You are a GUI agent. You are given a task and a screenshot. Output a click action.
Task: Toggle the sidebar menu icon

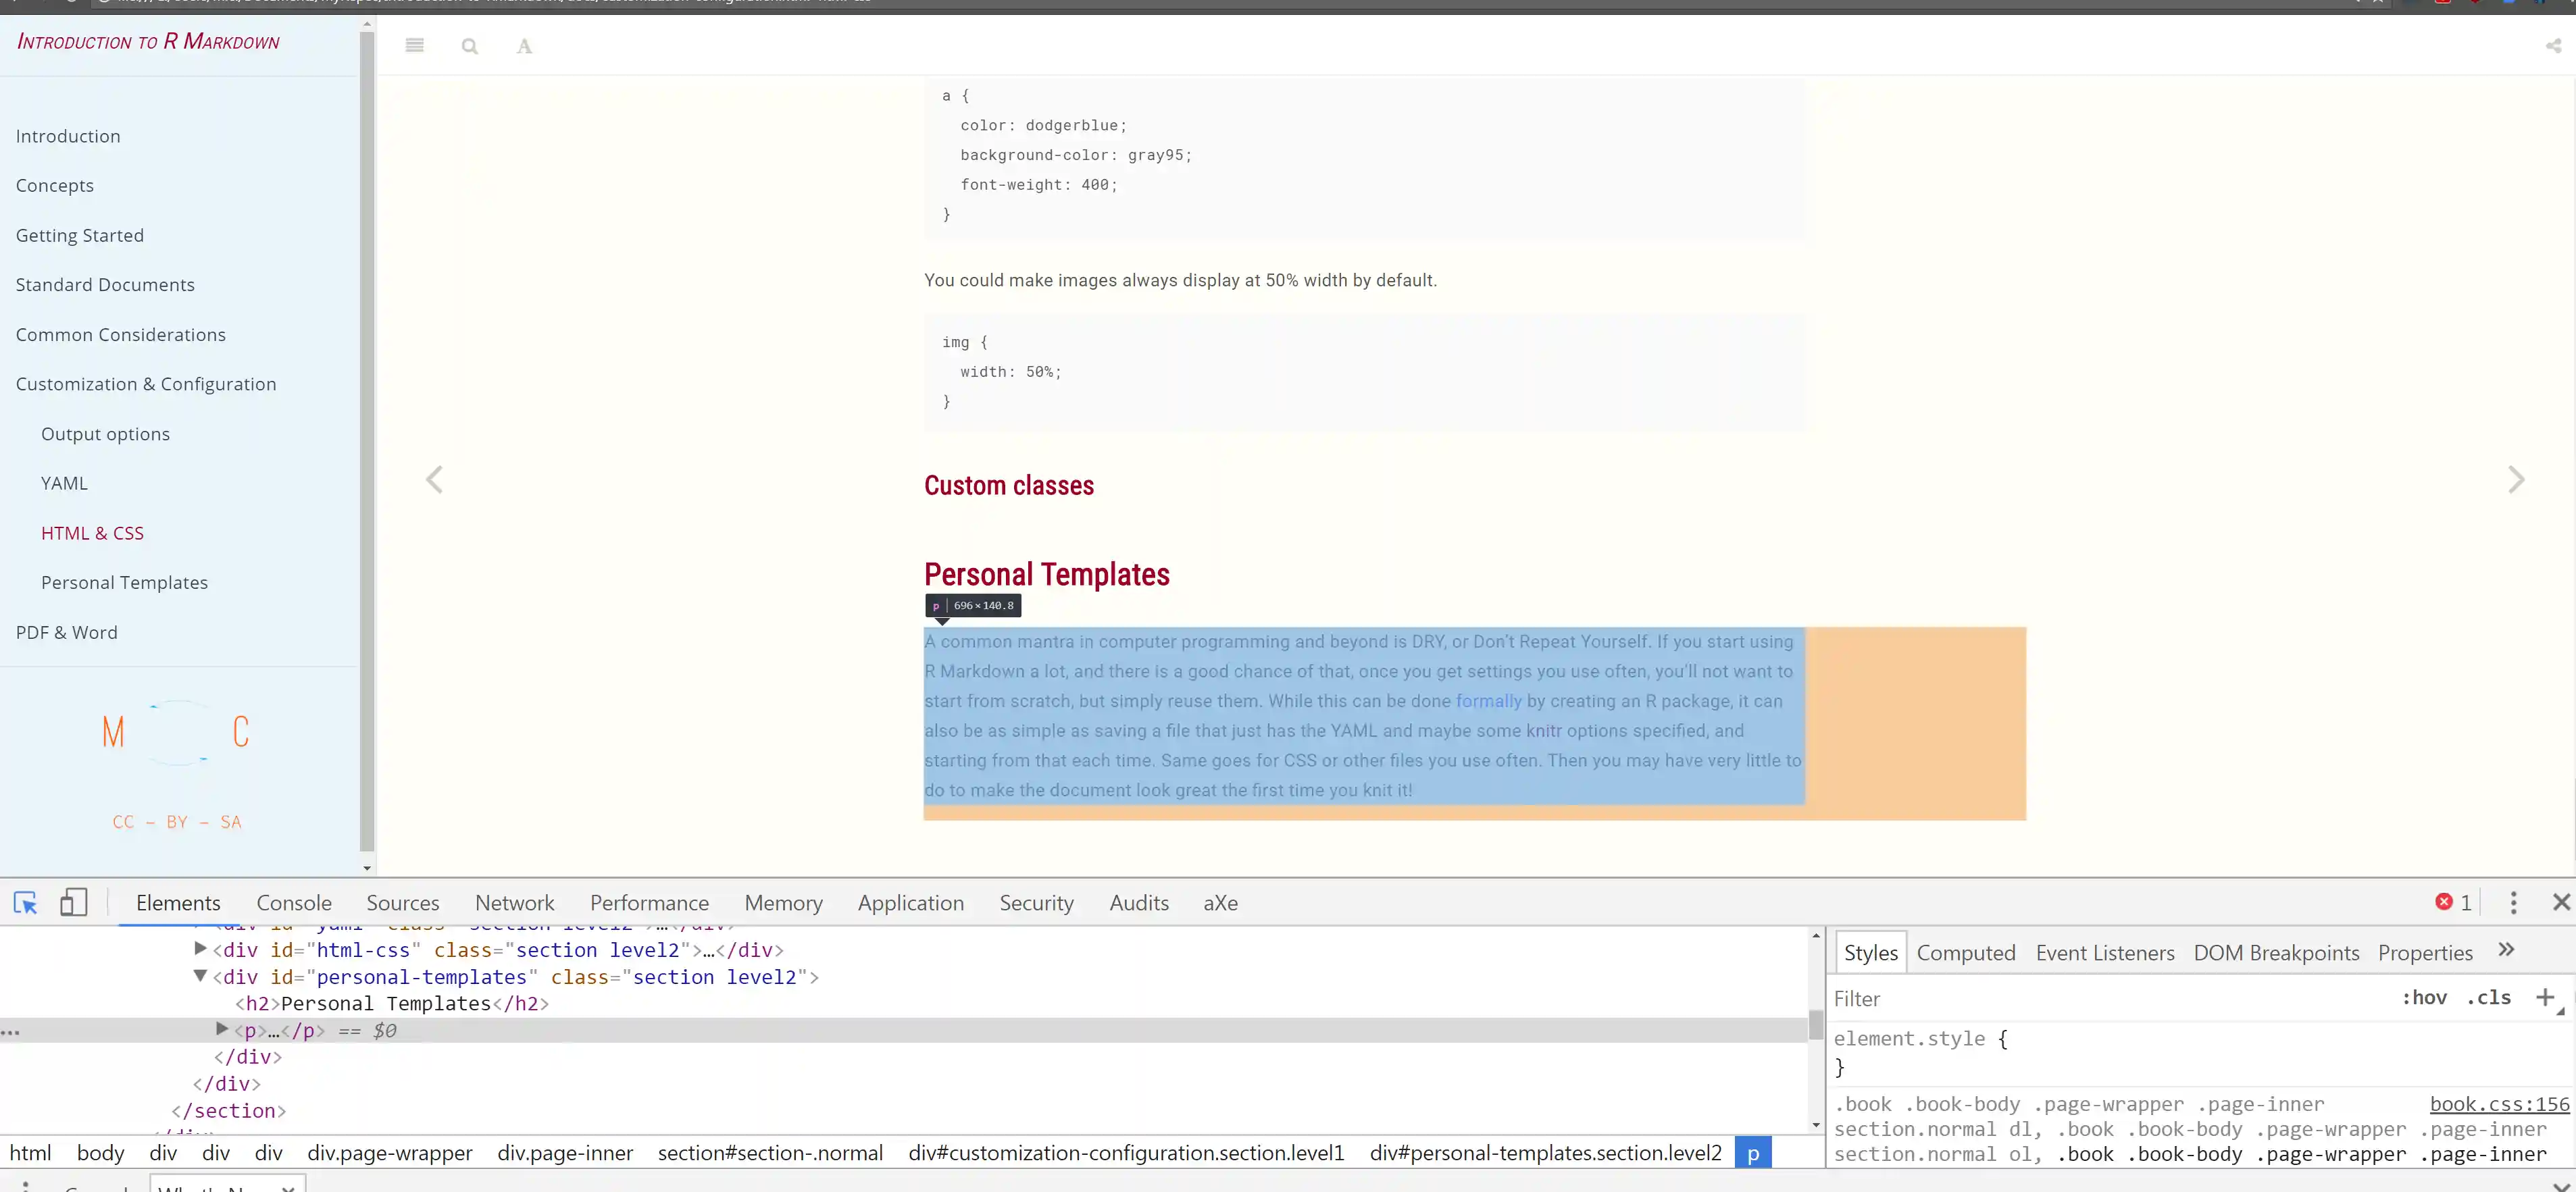[x=415, y=45]
